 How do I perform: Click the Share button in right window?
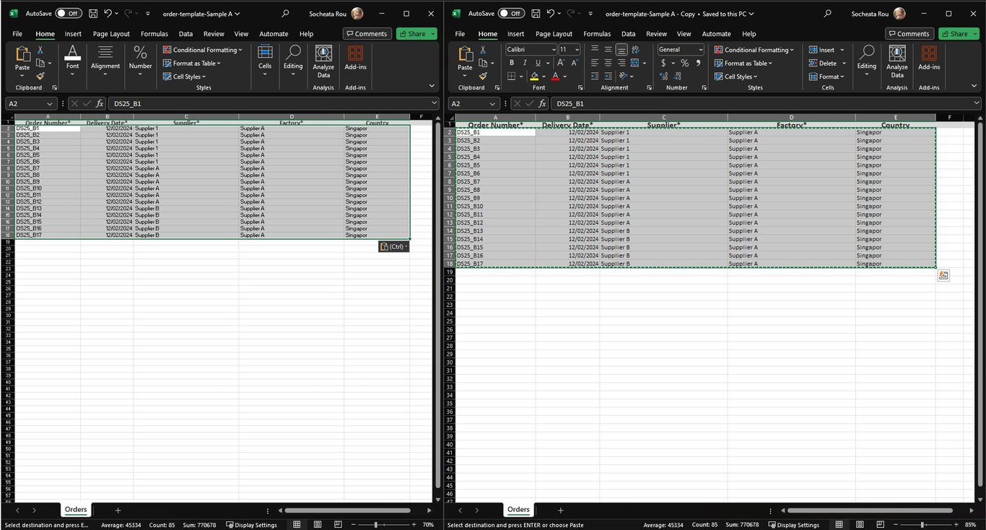click(954, 34)
